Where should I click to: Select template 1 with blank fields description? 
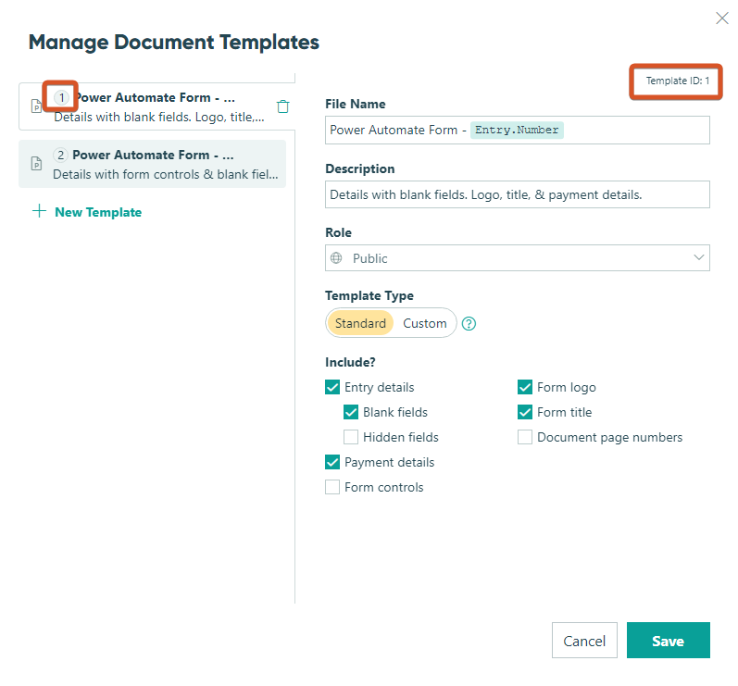(x=156, y=106)
